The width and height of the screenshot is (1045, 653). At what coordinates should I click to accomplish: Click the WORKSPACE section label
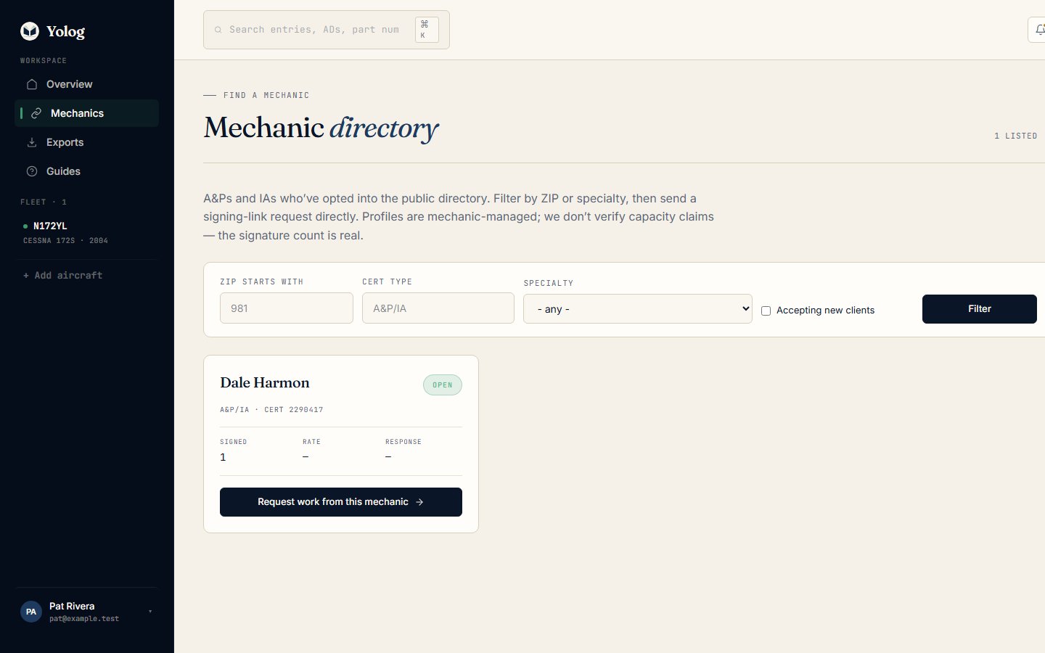(x=44, y=61)
